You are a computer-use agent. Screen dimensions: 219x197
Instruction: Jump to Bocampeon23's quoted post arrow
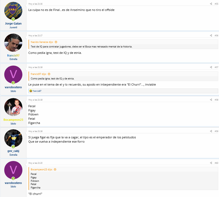click(55, 170)
